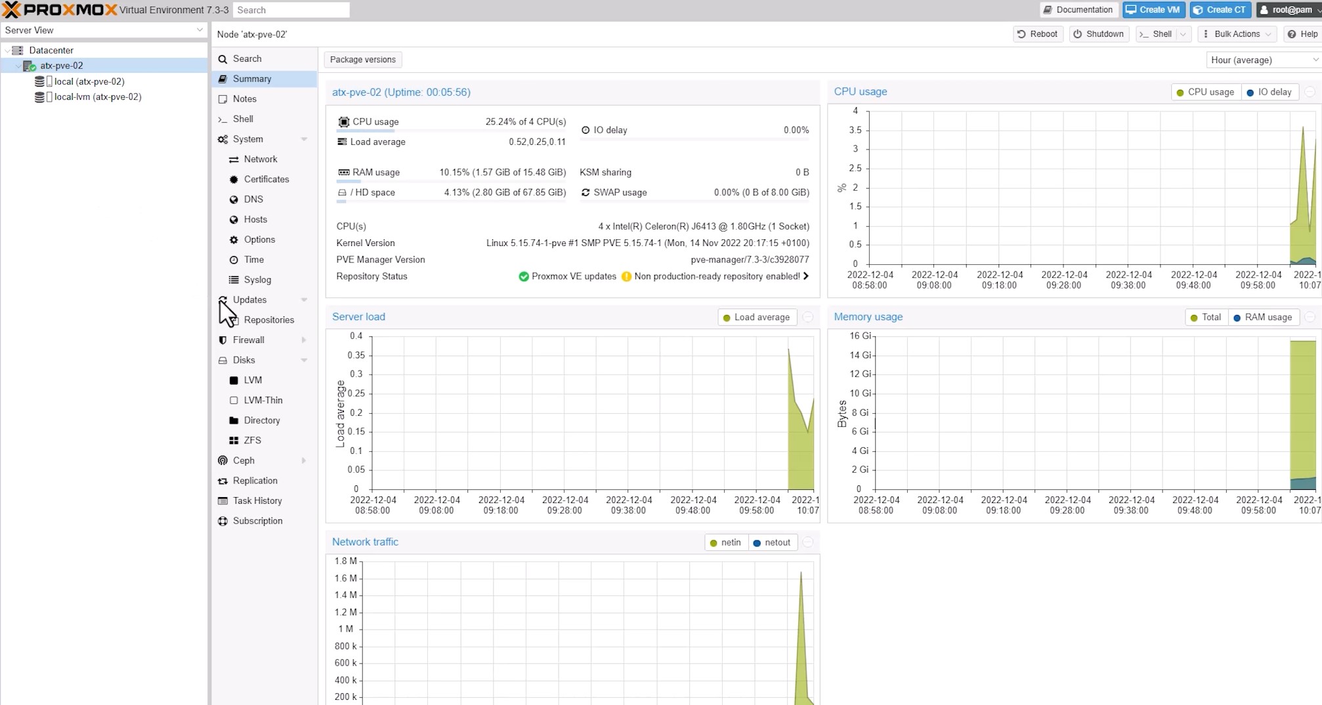Viewport: 1322px width, 705px height.
Task: Open the Server View selector dropdown
Action: click(104, 30)
